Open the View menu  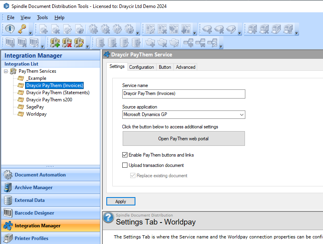tap(25, 17)
